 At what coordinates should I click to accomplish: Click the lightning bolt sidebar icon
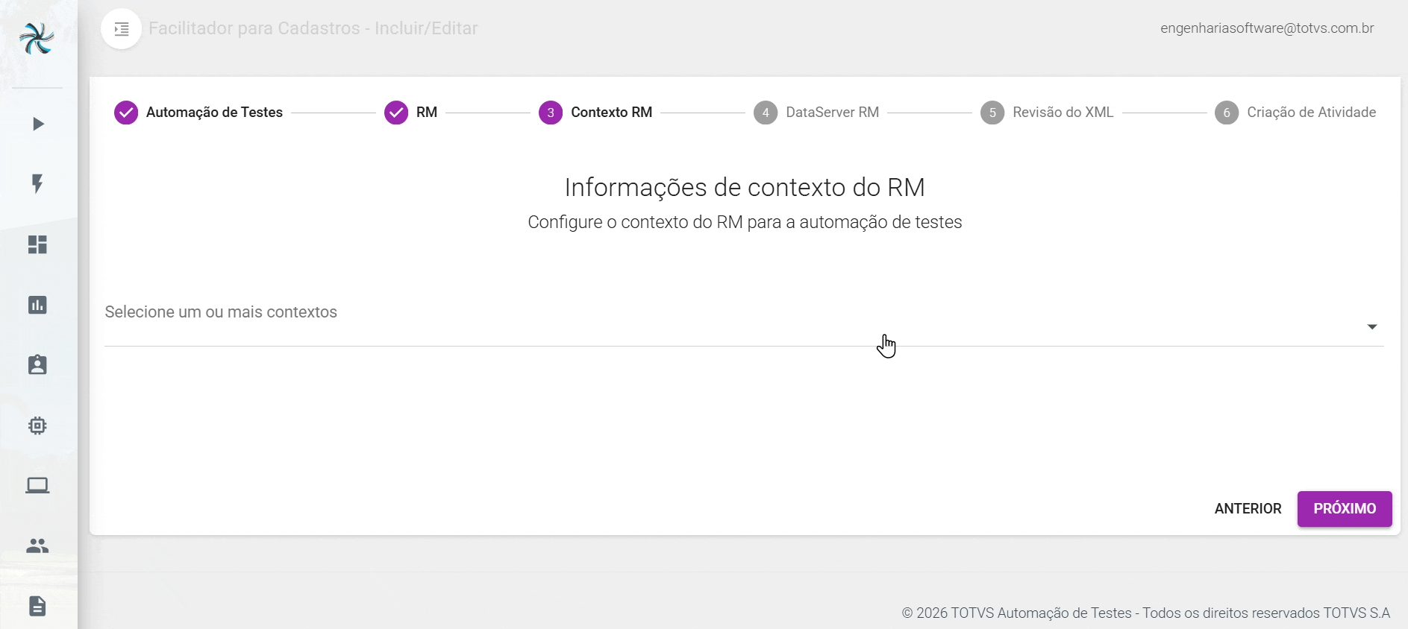coord(37,184)
